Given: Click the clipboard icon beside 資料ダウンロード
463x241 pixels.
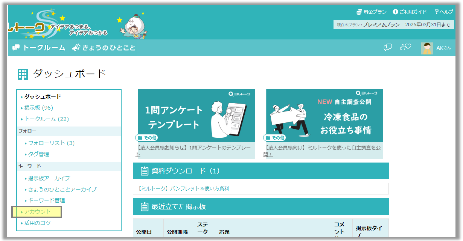Looking at the screenshot, I should [144, 171].
